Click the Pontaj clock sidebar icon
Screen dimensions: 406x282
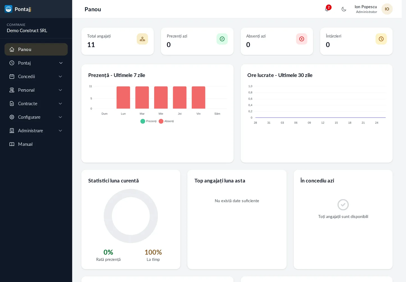pos(12,63)
